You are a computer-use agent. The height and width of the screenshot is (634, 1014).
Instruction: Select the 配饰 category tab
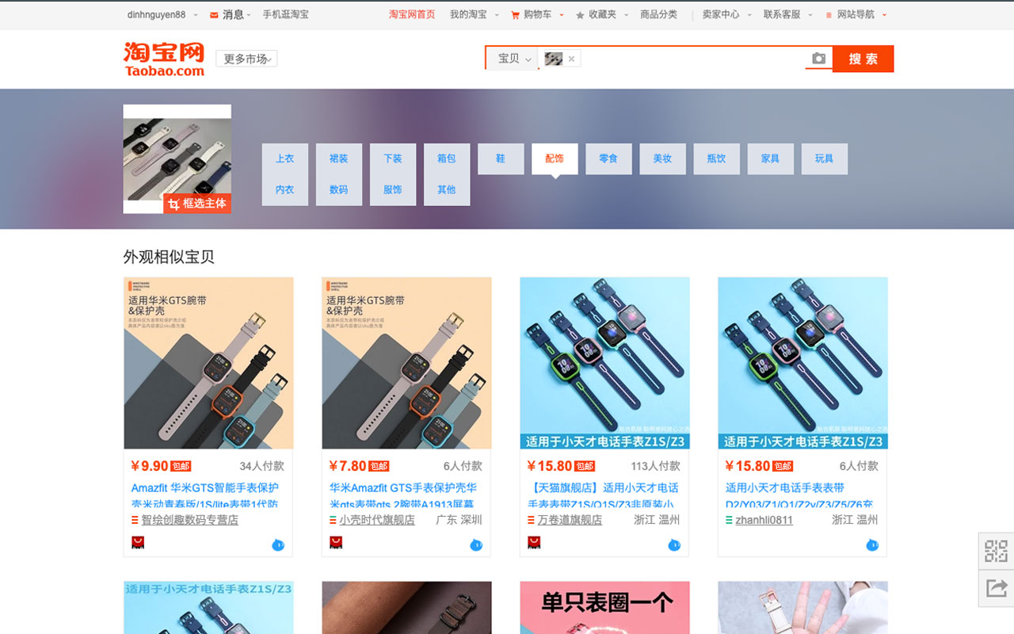click(x=555, y=158)
